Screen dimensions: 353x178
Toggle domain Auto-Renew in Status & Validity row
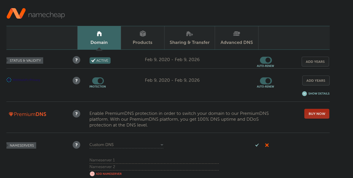pyautogui.click(x=266, y=60)
